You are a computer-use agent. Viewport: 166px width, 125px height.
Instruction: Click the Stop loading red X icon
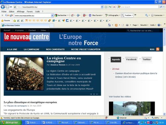point(114,7)
